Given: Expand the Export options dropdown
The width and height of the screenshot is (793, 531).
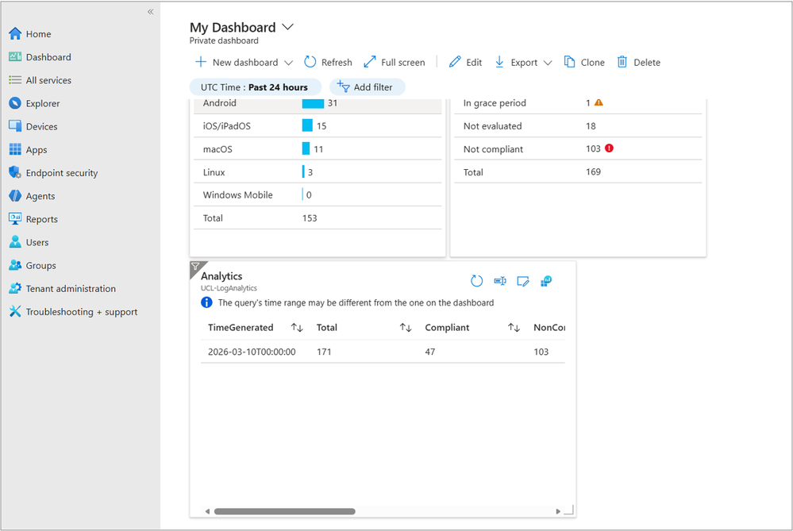Looking at the screenshot, I should click(x=548, y=63).
